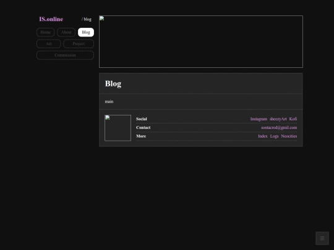Click the IS.online site logo

point(51,19)
